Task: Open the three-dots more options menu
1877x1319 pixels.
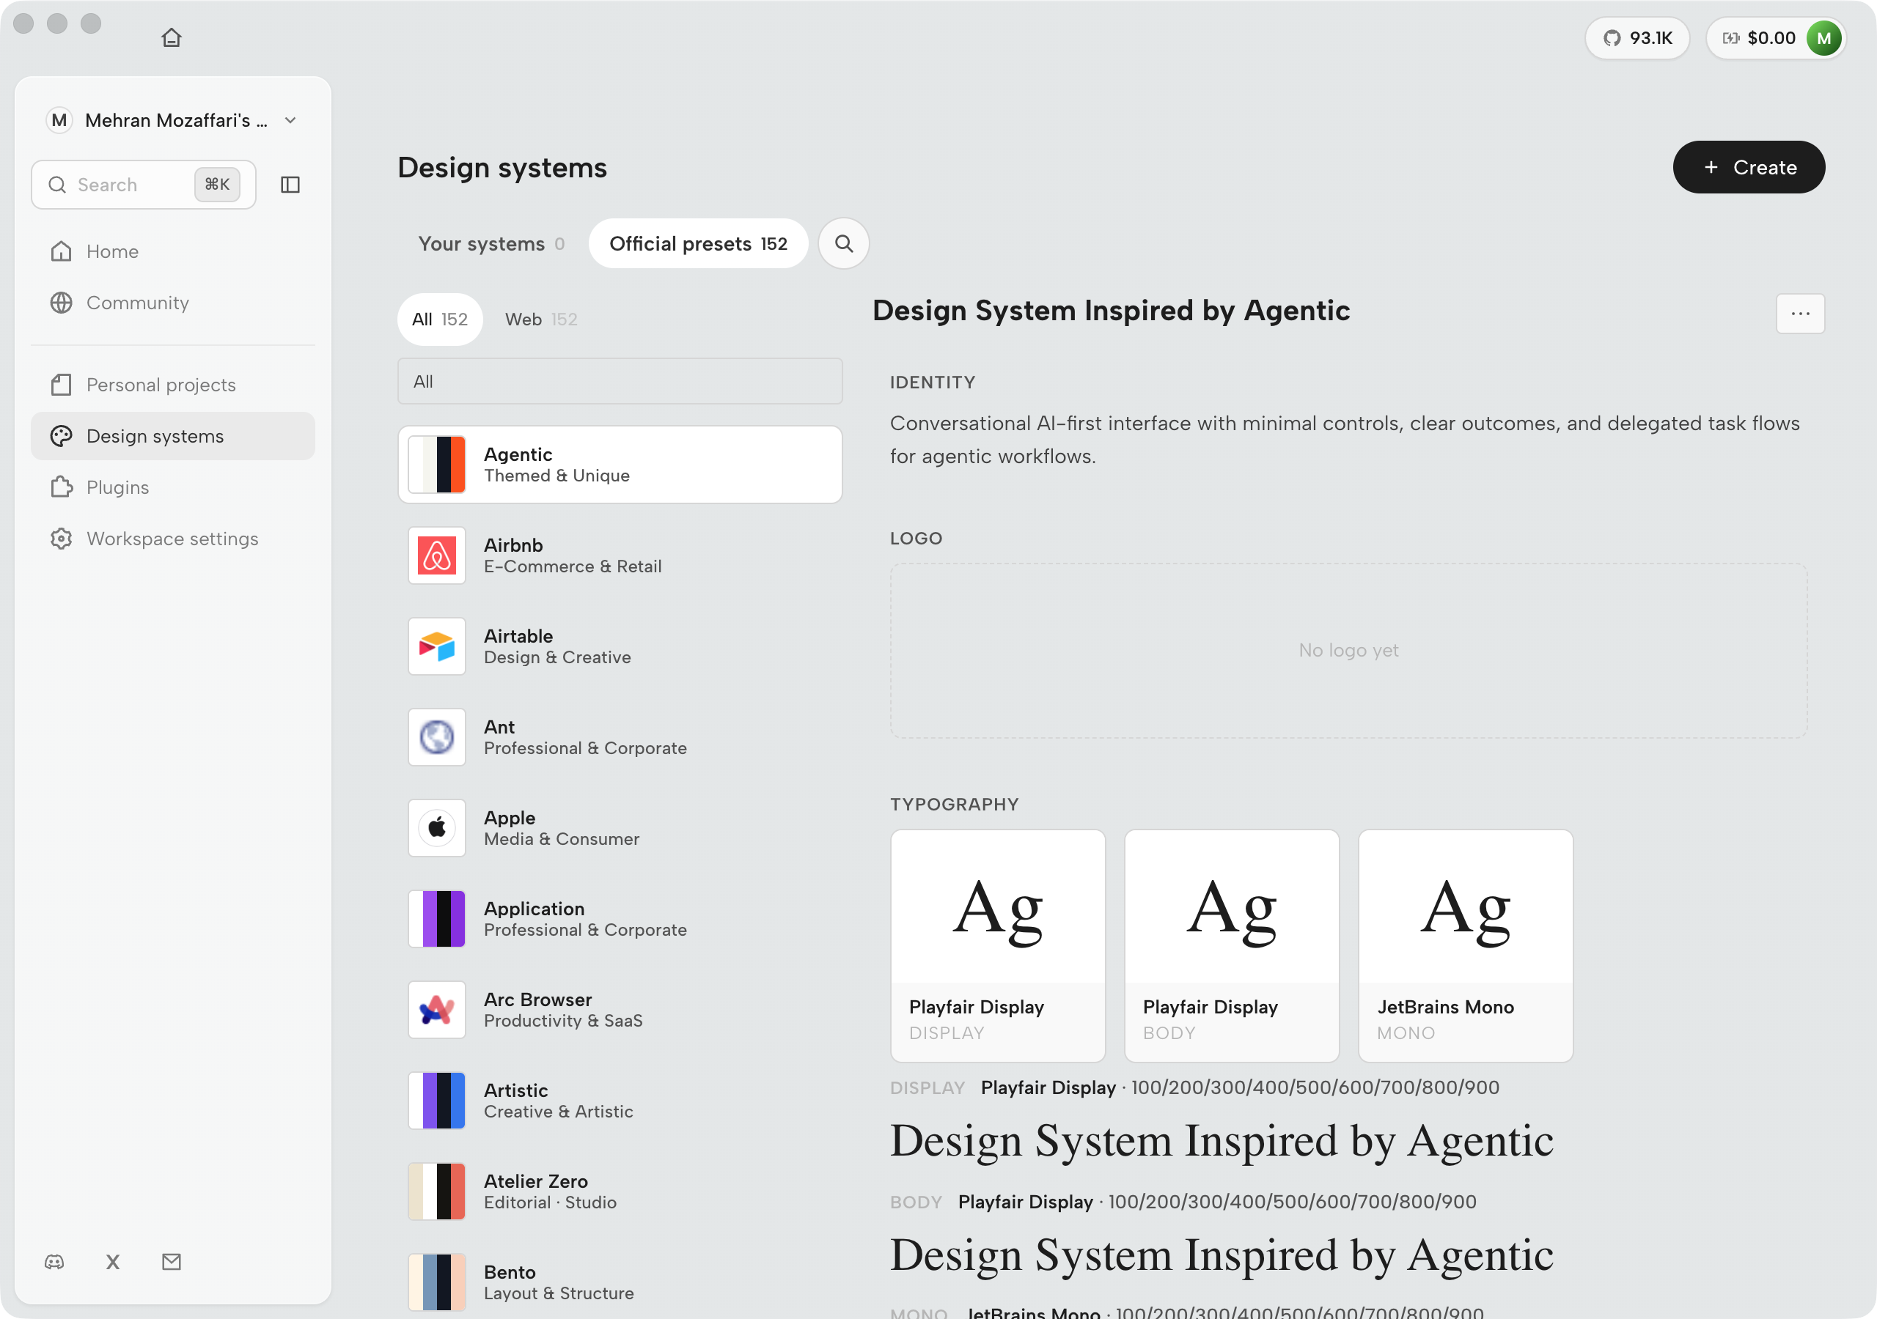Action: coord(1800,314)
